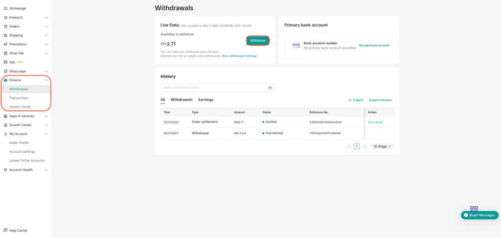
Task: Click the Homepage house icon
Action: coord(5,8)
